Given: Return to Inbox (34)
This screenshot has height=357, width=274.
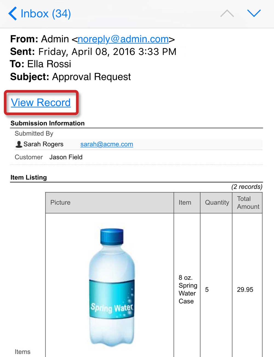Looking at the screenshot, I should [45, 13].
